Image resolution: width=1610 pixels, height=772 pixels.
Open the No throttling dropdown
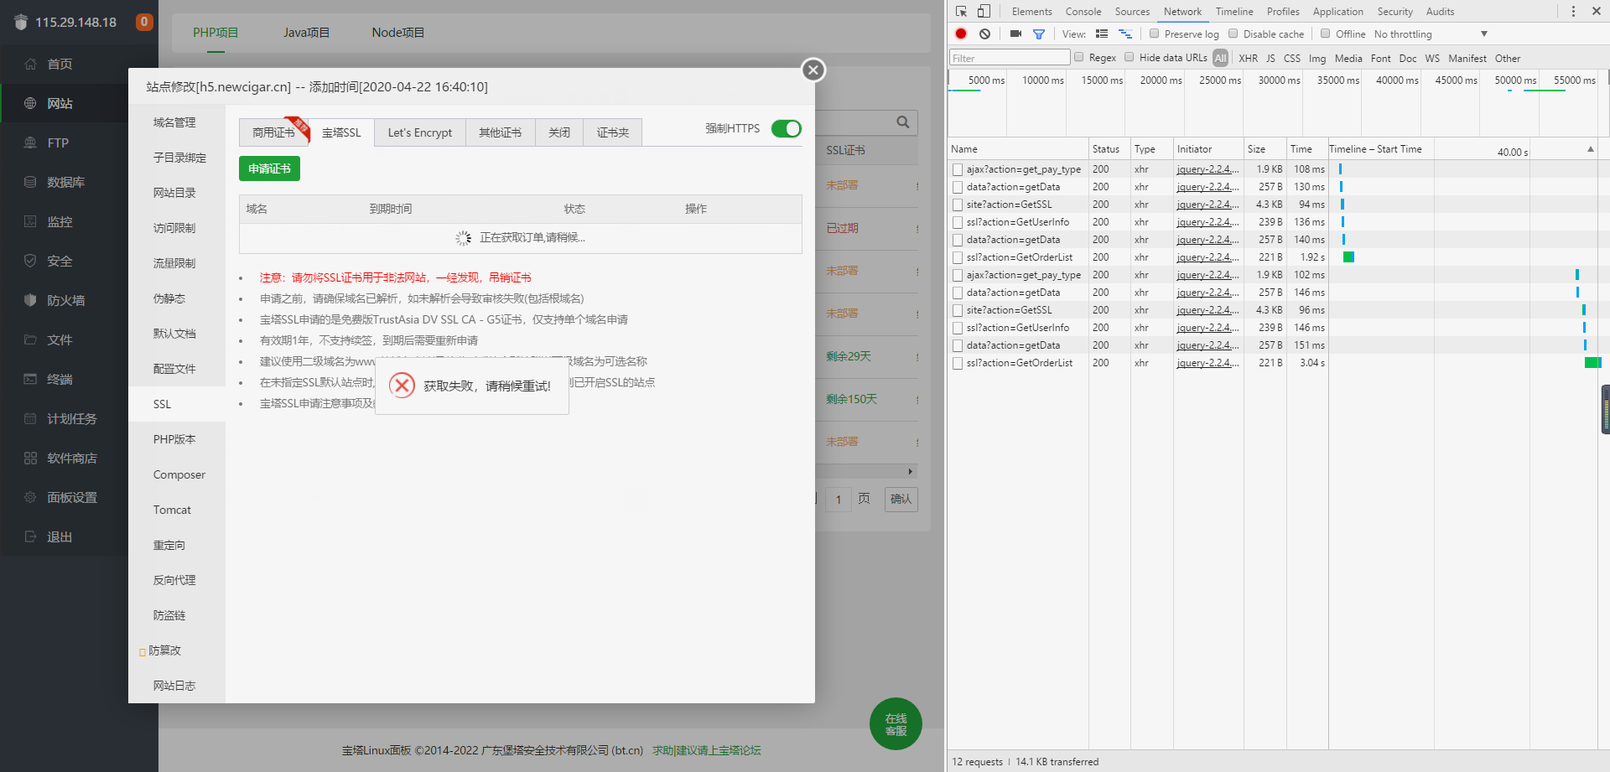pos(1431,34)
